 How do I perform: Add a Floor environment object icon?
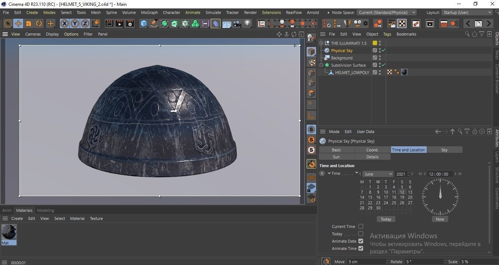pyautogui.click(x=227, y=23)
